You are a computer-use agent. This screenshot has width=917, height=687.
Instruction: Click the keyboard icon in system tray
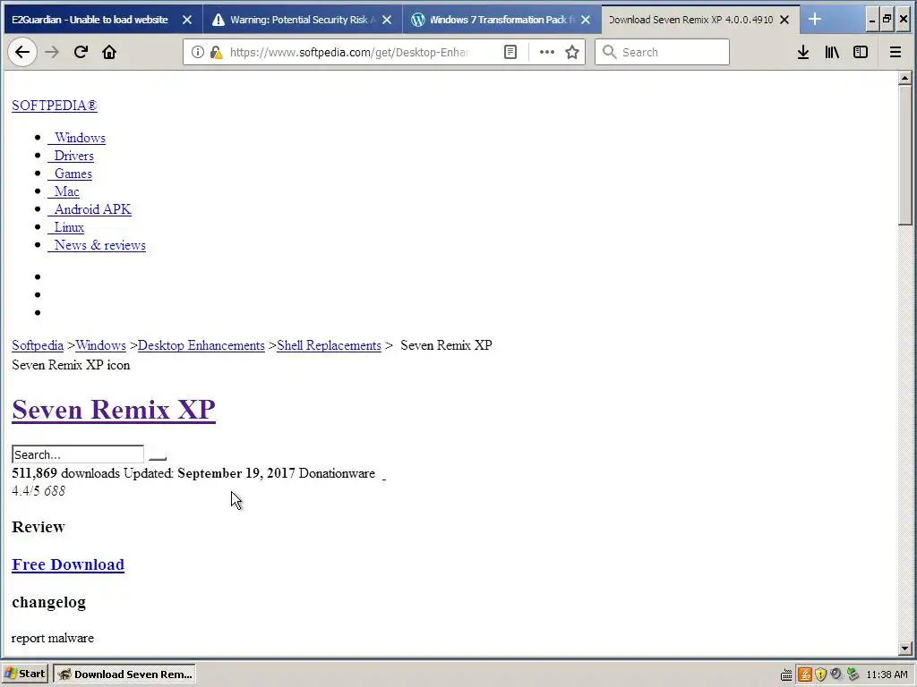point(786,674)
